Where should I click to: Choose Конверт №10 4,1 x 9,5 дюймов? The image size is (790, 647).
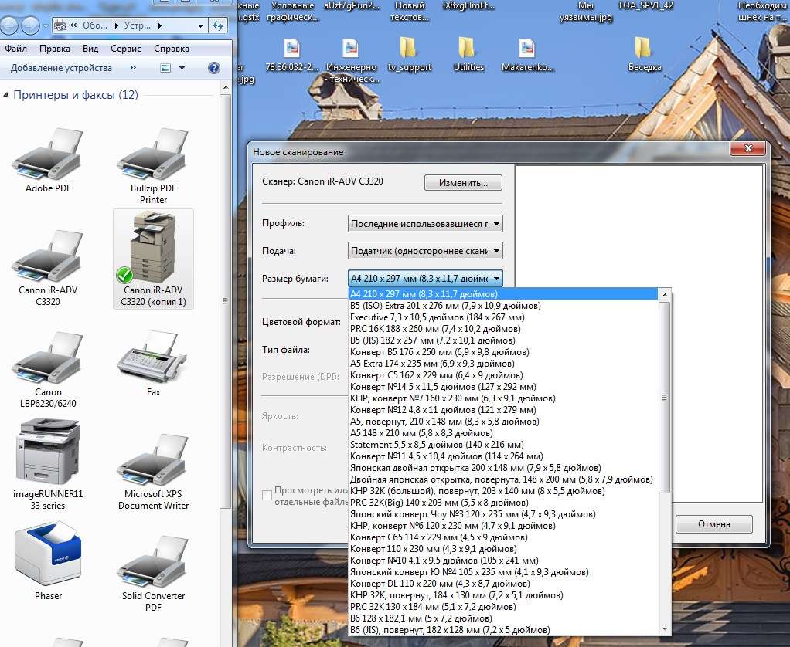click(503, 560)
